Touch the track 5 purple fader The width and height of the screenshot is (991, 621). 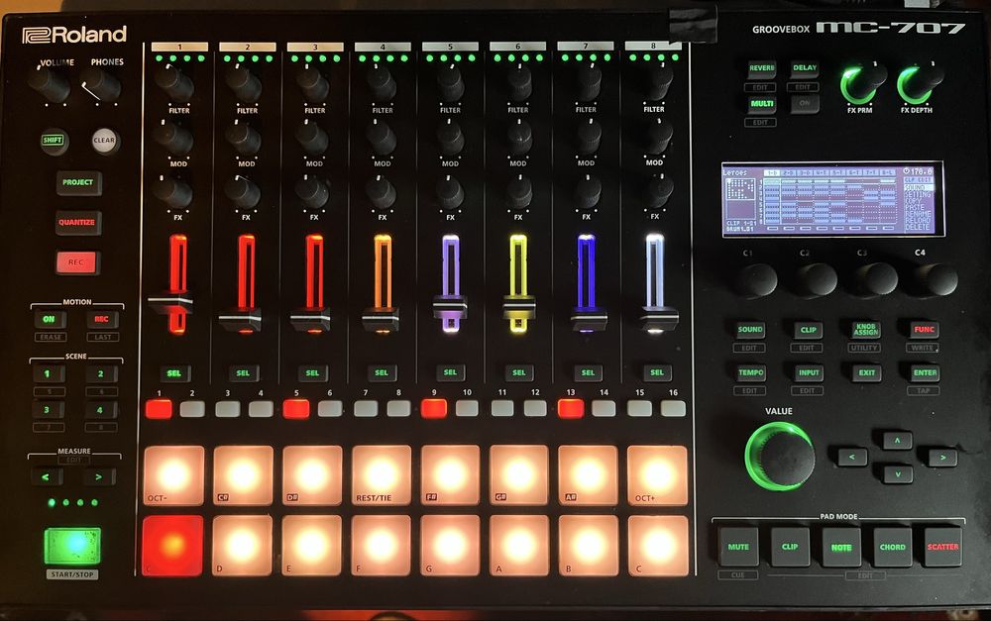450,307
